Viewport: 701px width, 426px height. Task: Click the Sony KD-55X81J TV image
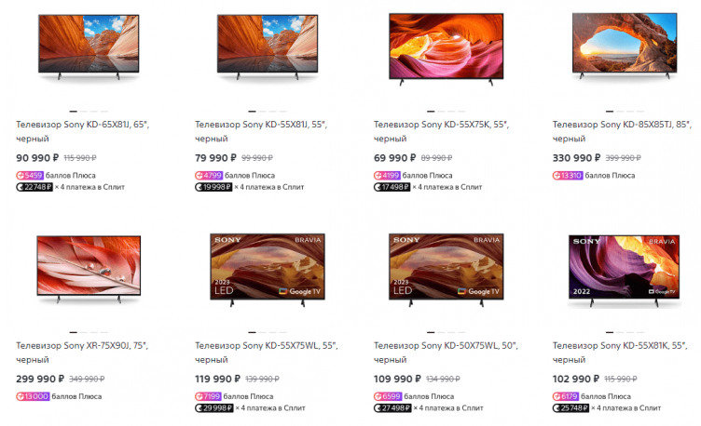[x=268, y=47]
